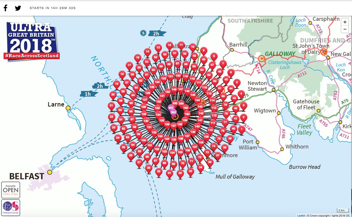Click the Newton Stewart map label
The height and width of the screenshot is (217, 352).
point(257,86)
